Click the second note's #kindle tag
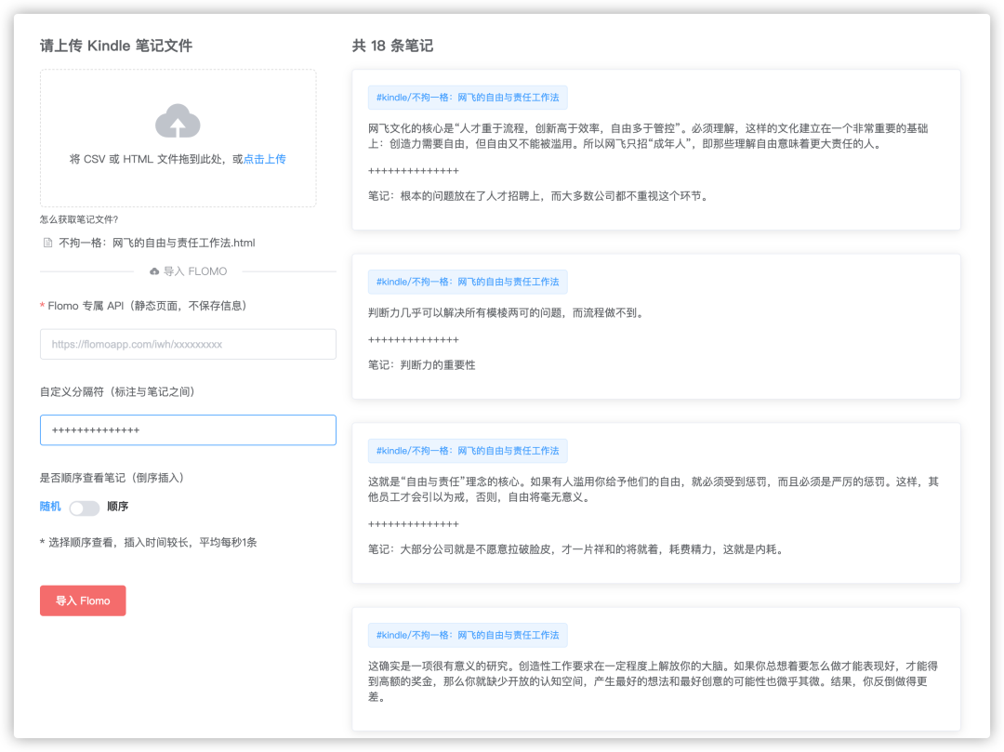Screen dimensions: 1004x752 click(468, 282)
